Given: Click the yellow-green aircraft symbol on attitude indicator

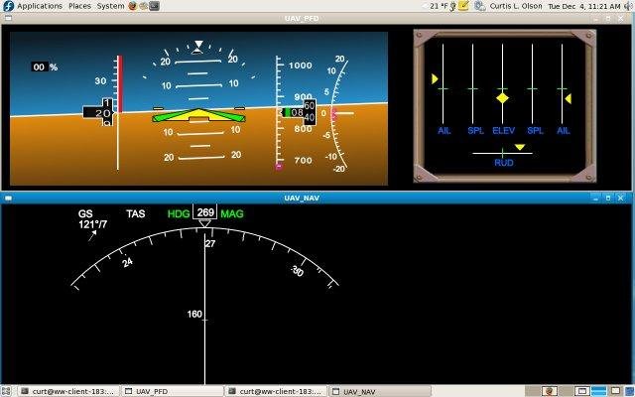Looking at the screenshot, I should point(198,116).
